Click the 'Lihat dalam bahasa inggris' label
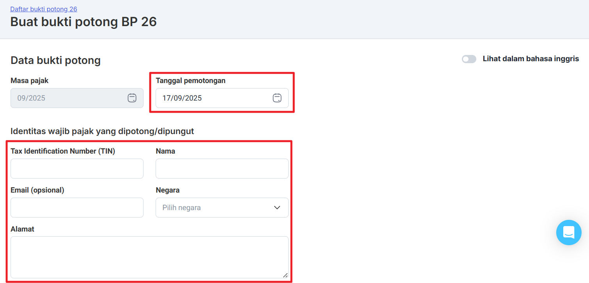Viewport: 589px width, 283px height. tap(530, 59)
